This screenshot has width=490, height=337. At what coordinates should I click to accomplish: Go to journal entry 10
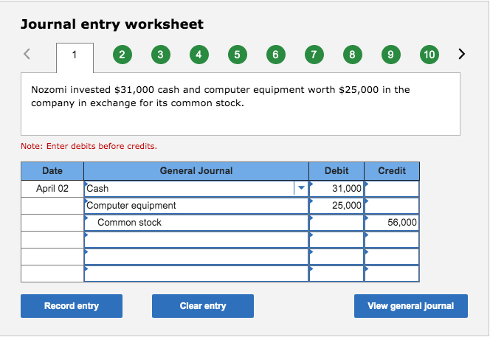tap(429, 55)
